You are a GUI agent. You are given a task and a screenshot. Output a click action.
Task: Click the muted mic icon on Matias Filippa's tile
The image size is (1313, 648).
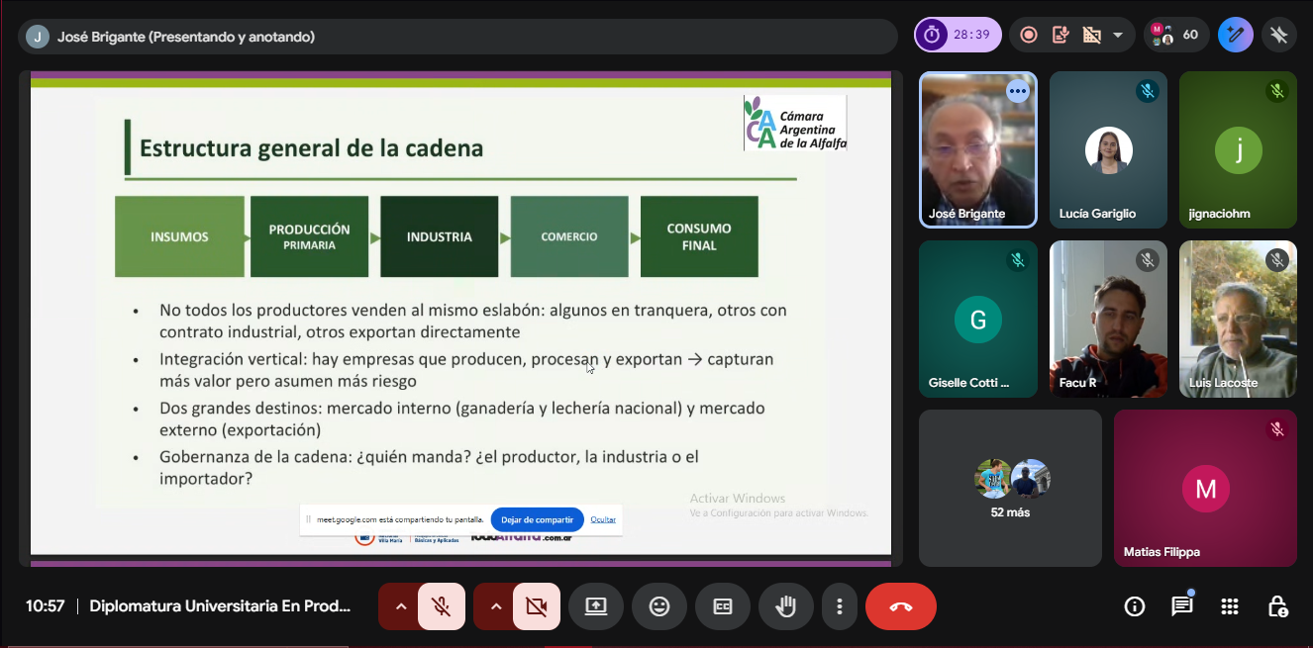click(1277, 429)
